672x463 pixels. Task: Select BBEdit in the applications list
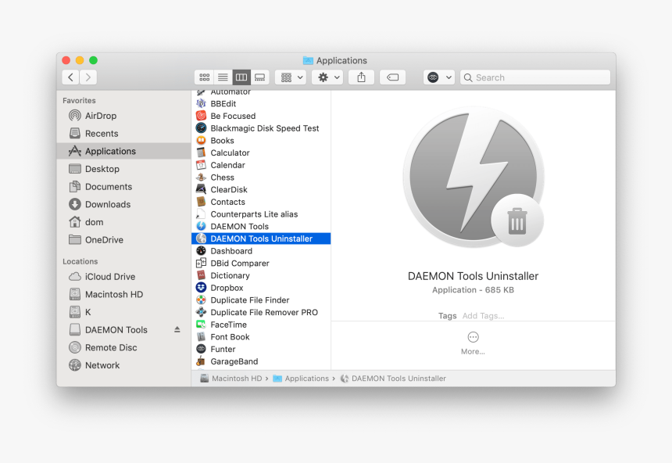tap(261, 104)
